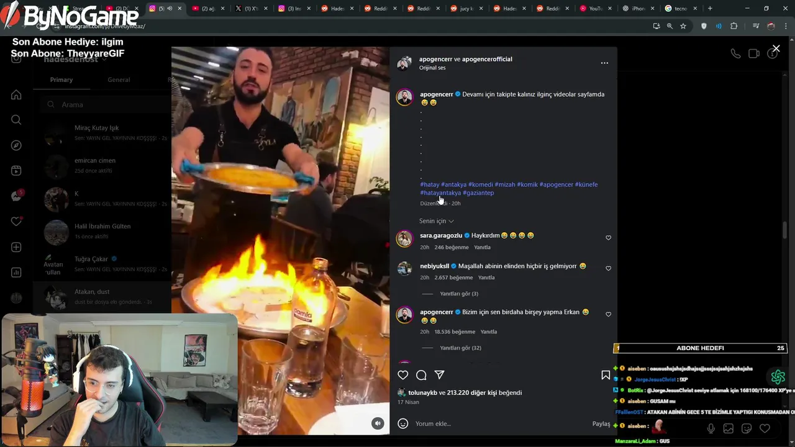Open Instagram search in left sidebar
The height and width of the screenshot is (447, 795).
pos(16,120)
